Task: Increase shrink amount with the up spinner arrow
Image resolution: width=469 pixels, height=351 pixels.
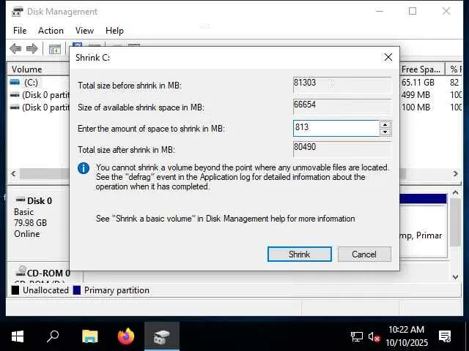Action: click(385, 125)
